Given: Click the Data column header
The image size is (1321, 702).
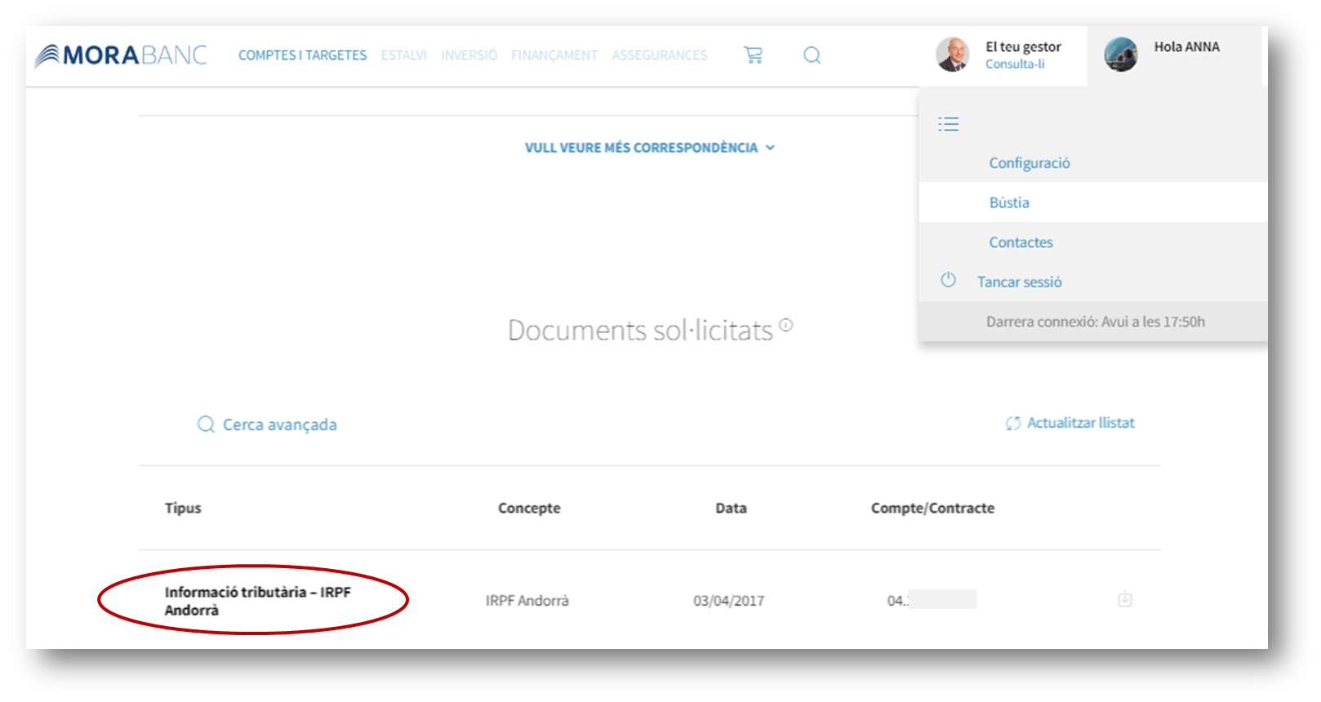Looking at the screenshot, I should pyautogui.click(x=731, y=508).
